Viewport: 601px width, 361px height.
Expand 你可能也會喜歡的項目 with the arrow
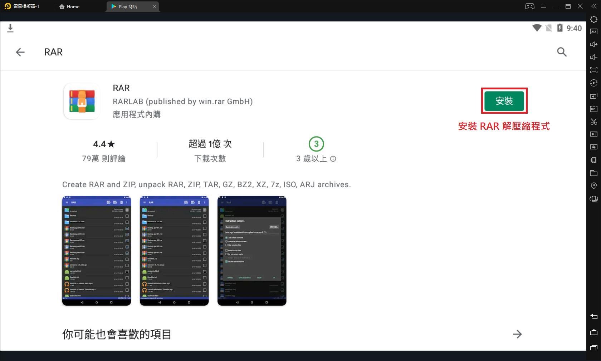(517, 334)
